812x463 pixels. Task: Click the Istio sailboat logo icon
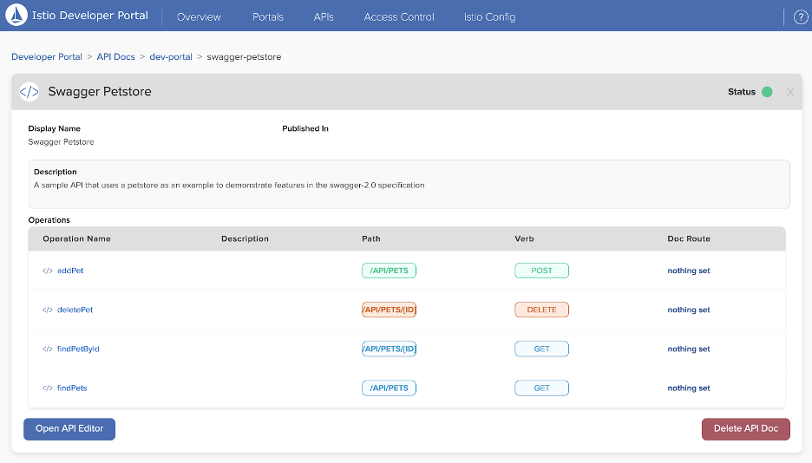point(16,15)
